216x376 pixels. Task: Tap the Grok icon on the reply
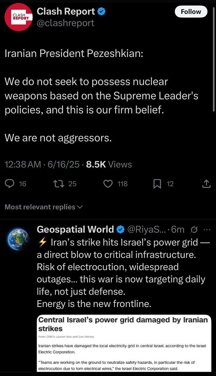tap(194, 229)
